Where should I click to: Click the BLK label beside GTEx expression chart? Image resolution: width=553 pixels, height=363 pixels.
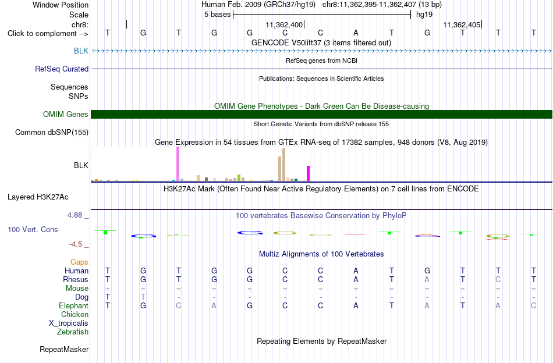pos(81,165)
